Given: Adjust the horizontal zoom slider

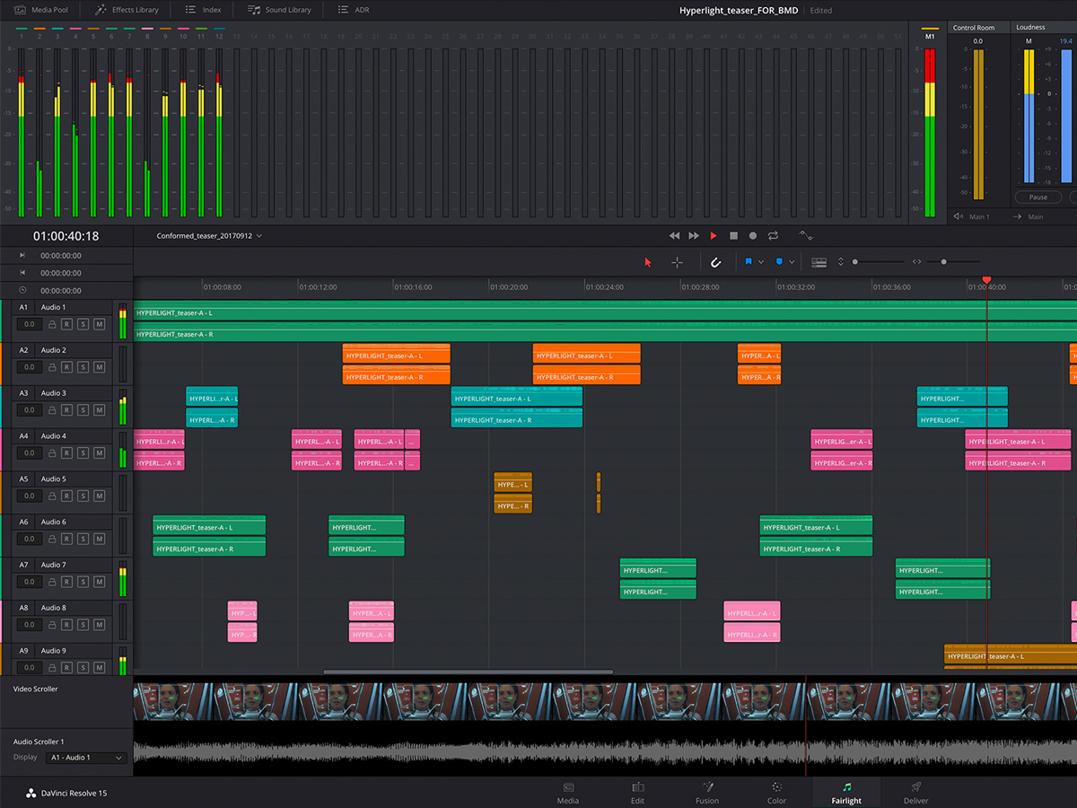Looking at the screenshot, I should coord(945,261).
